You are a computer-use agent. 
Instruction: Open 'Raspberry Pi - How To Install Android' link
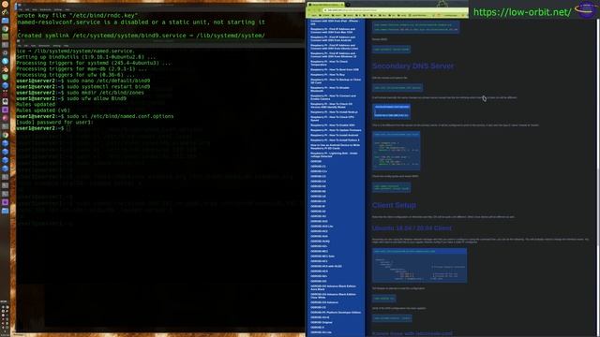point(335,135)
